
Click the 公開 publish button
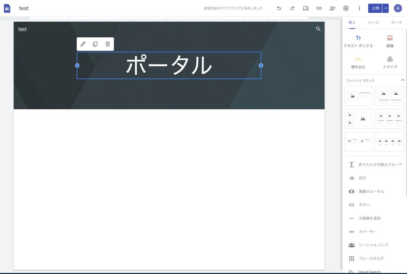pyautogui.click(x=375, y=8)
